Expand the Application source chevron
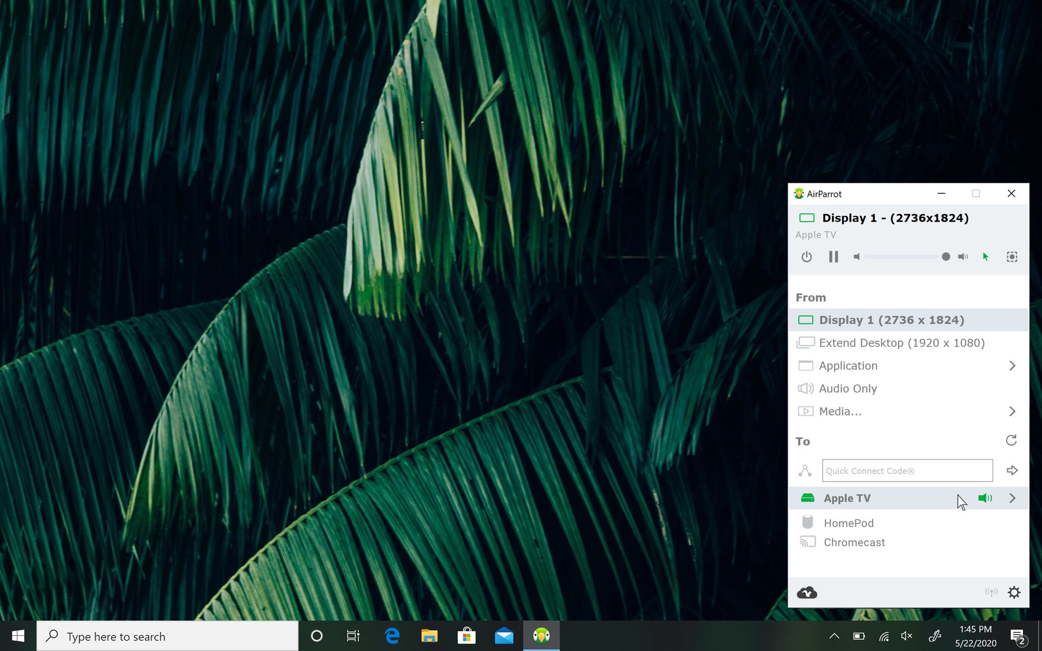 (x=1012, y=366)
